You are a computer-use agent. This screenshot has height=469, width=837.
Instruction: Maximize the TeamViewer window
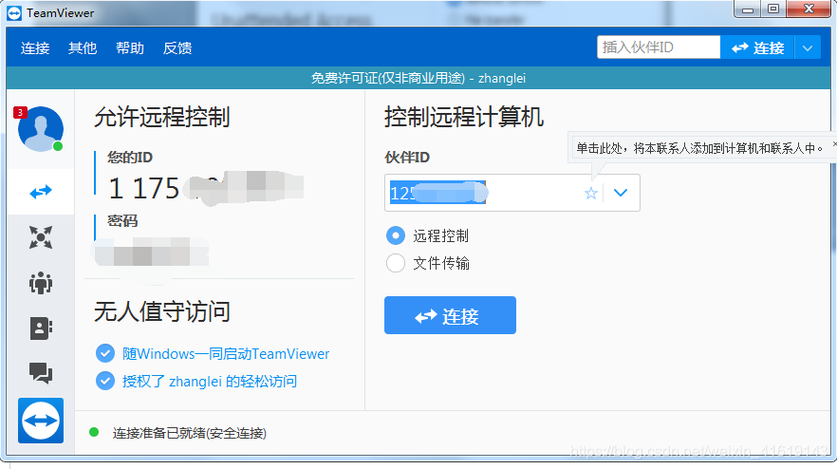(x=773, y=9)
